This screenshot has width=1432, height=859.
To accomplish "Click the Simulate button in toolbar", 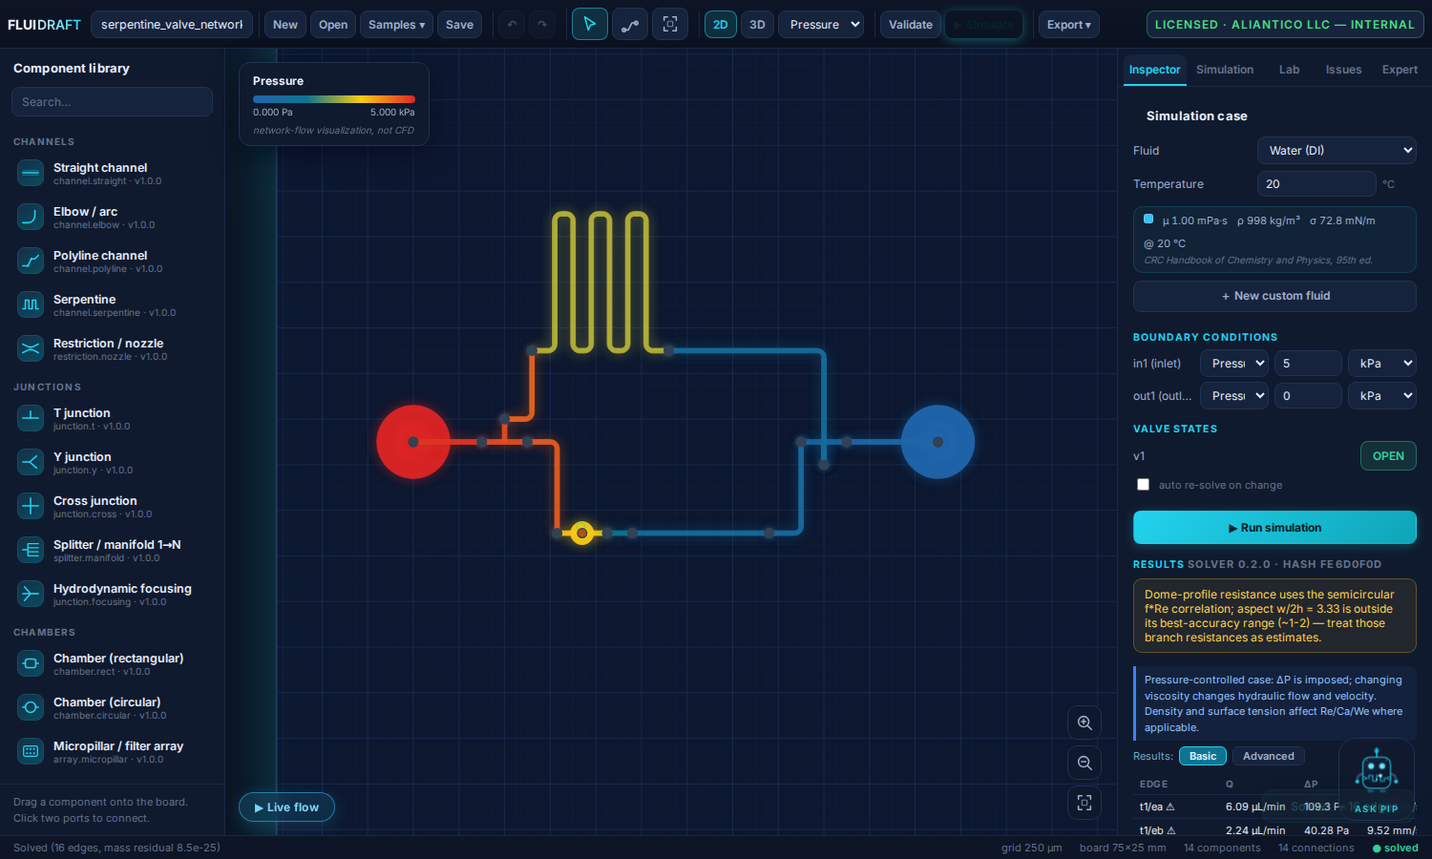I will point(984,24).
